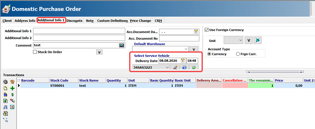This screenshot has height=129, width=315.
Task: Click the dotted panel splitter handle
Action: (275, 72)
